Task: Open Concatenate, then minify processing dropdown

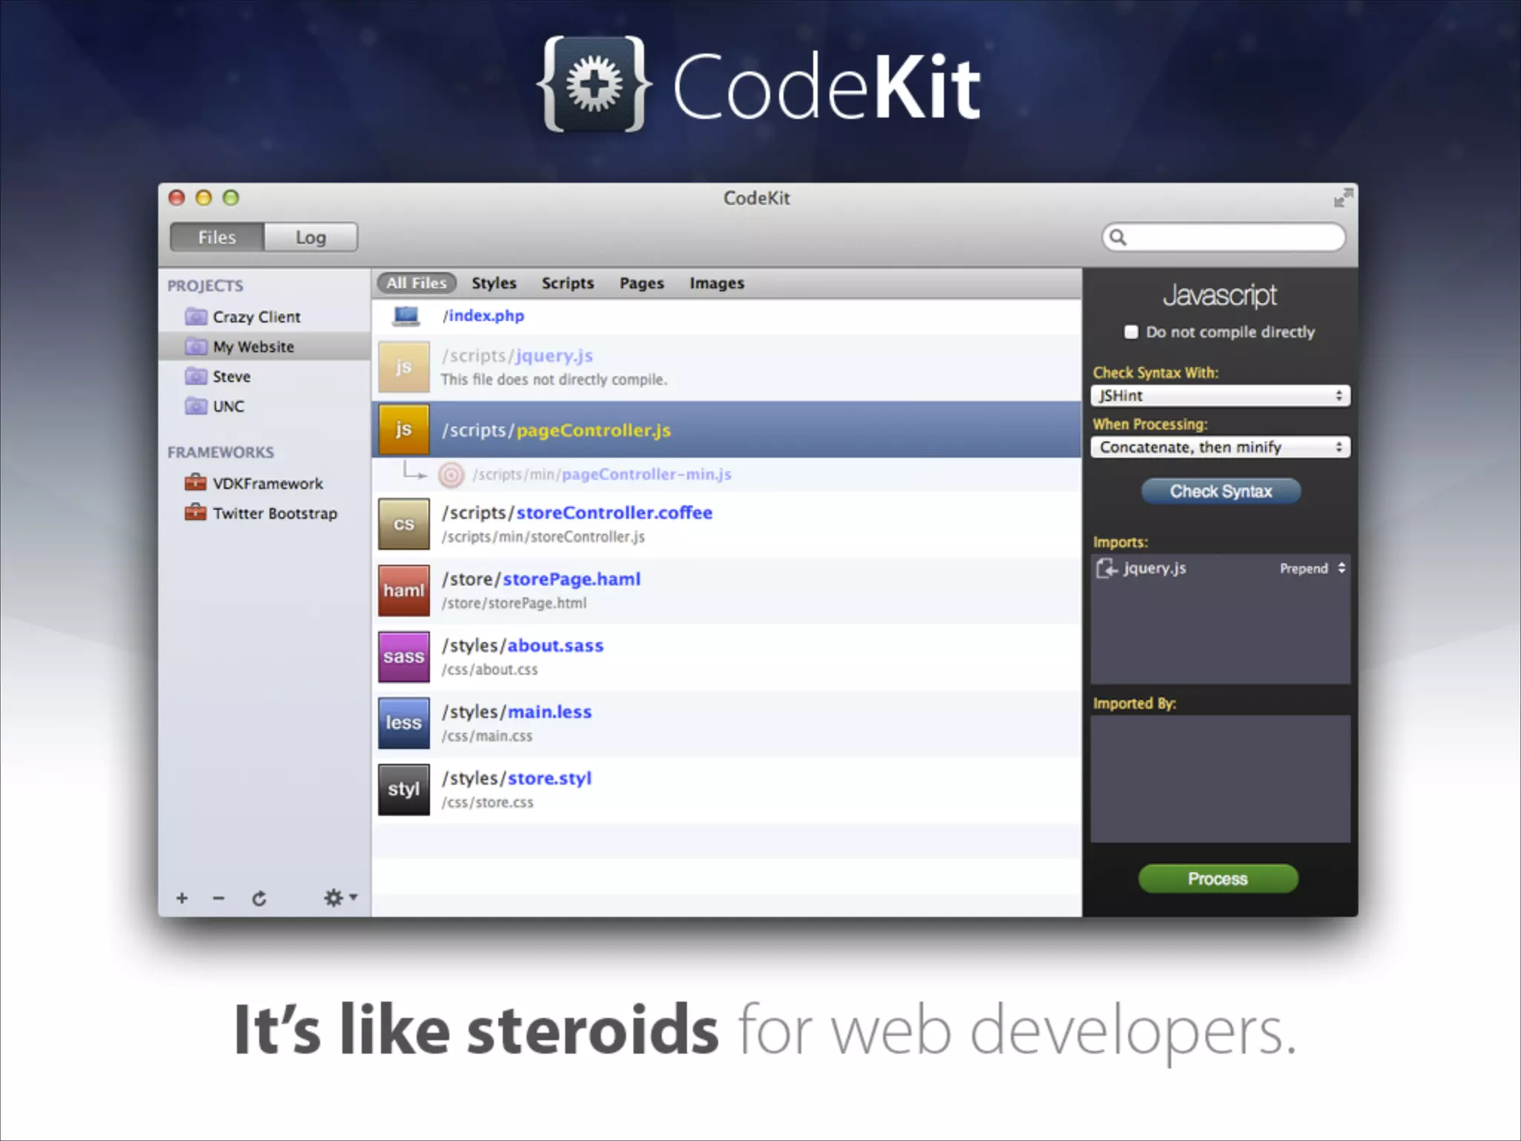Action: 1219,447
